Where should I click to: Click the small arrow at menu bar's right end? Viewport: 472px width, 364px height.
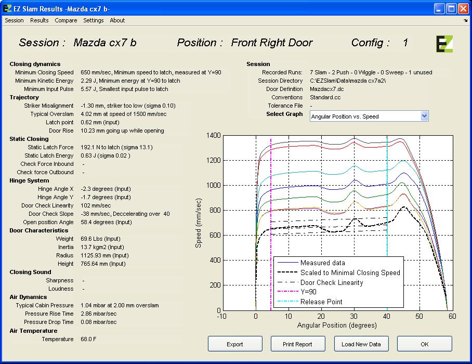[465, 21]
